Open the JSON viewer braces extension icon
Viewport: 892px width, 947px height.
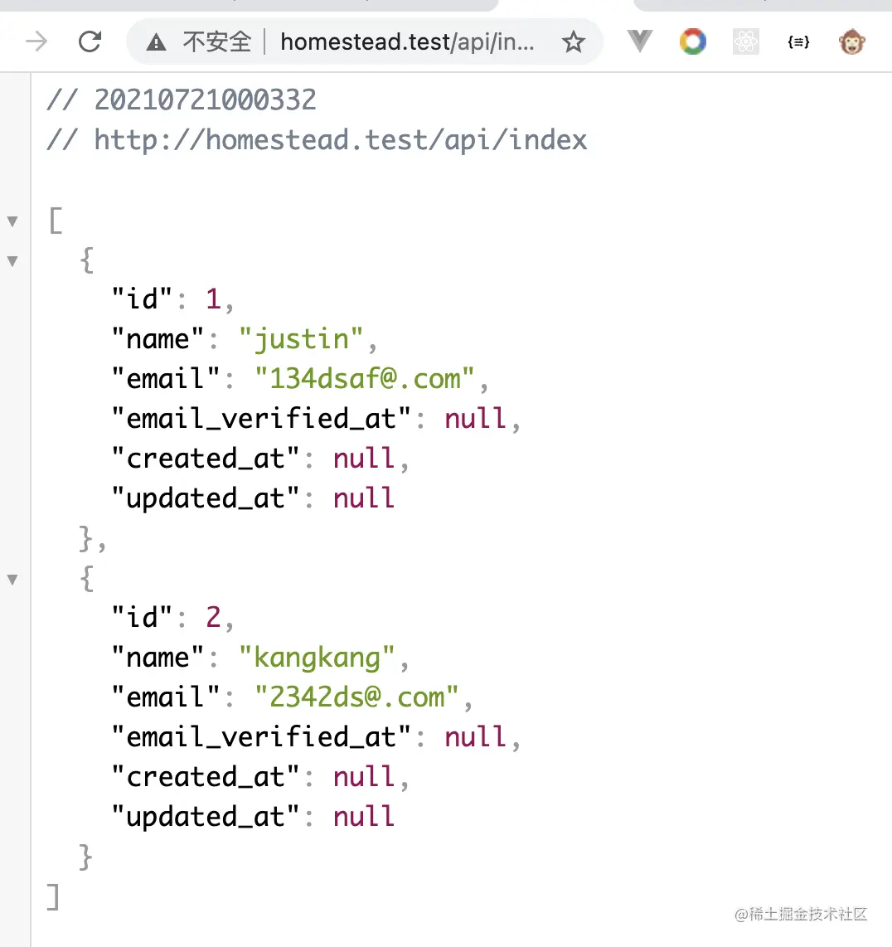[798, 41]
